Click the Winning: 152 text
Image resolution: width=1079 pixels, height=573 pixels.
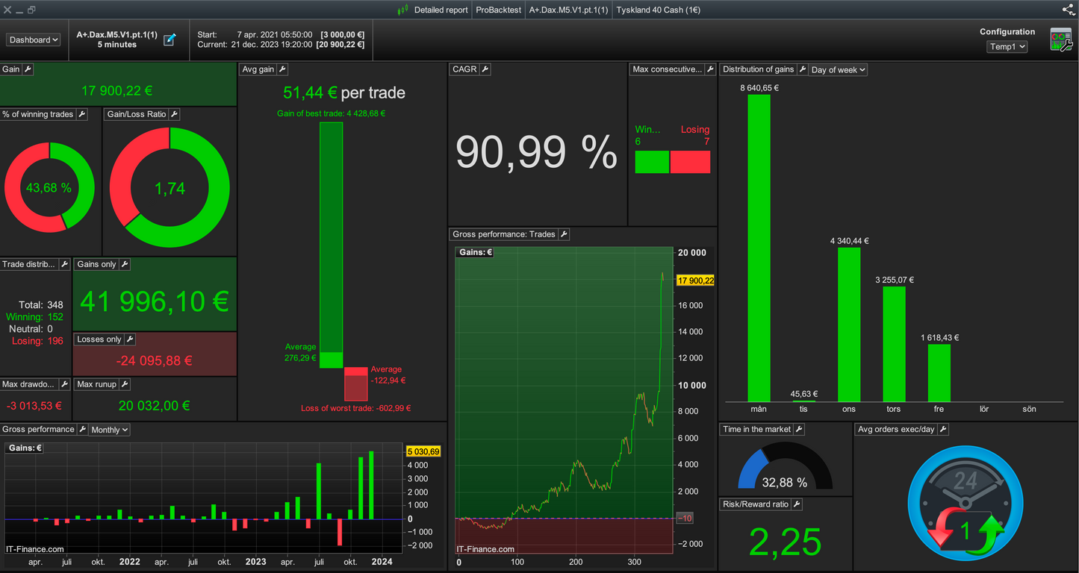point(35,316)
